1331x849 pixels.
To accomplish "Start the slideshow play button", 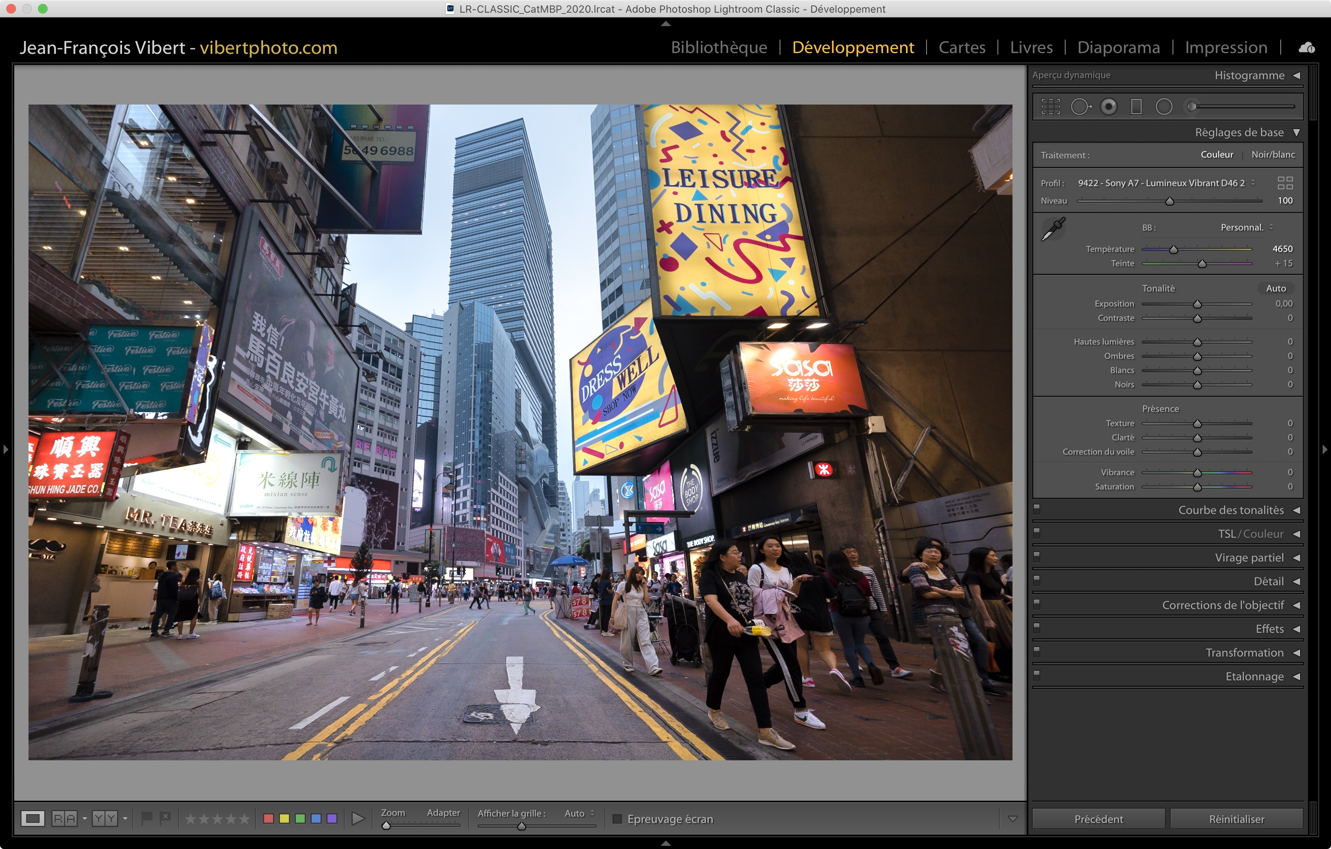I will pos(358,819).
